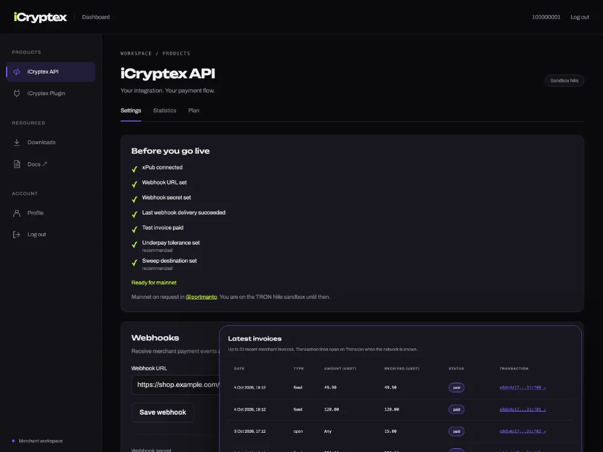
Task: Click the 'open' type cell
Action: [x=298, y=432]
